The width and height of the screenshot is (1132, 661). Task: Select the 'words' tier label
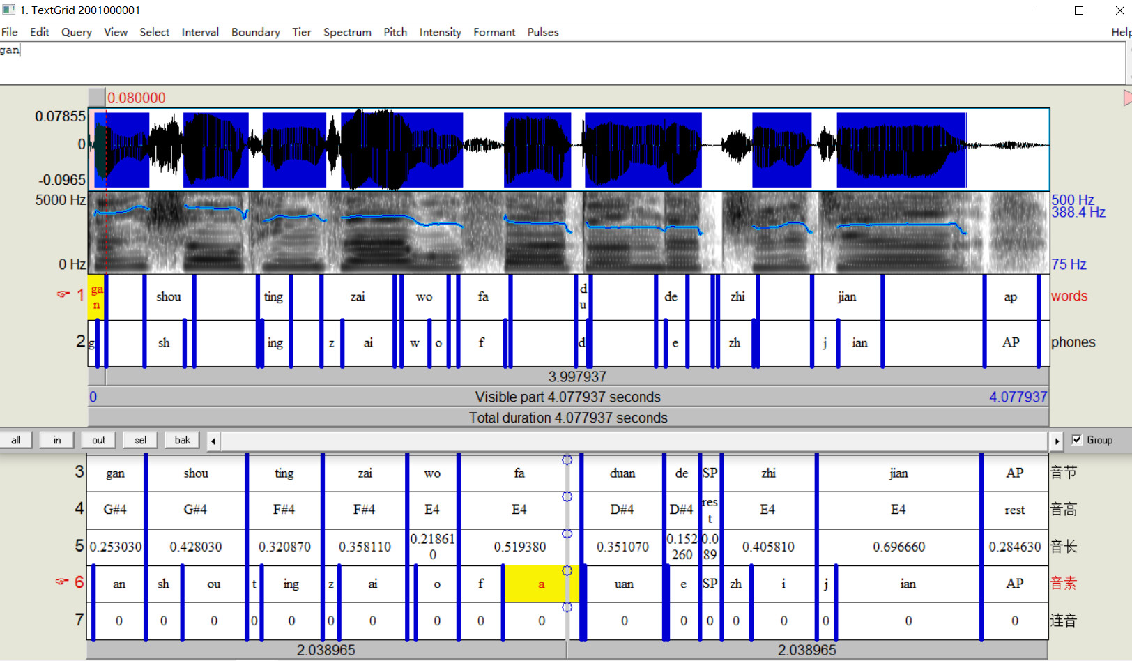coord(1069,296)
